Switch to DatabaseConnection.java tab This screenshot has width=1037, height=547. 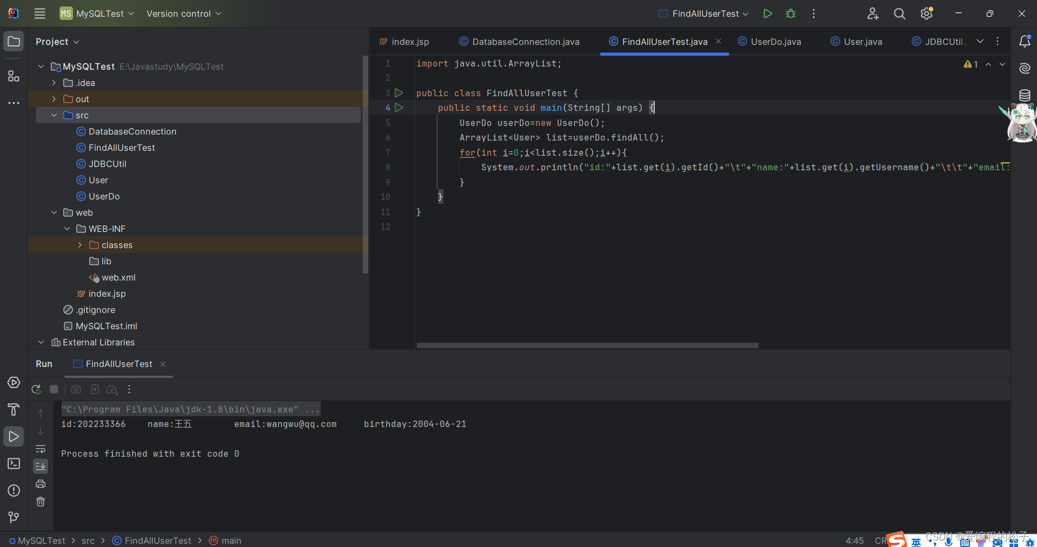[520, 42]
